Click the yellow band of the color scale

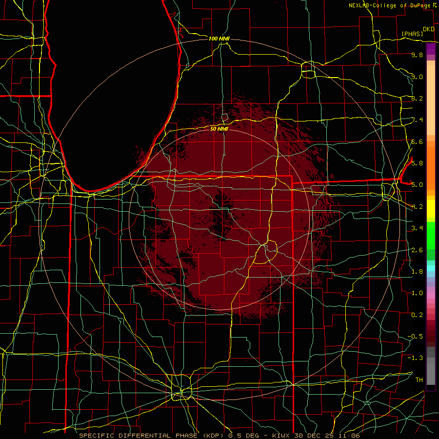click(431, 209)
